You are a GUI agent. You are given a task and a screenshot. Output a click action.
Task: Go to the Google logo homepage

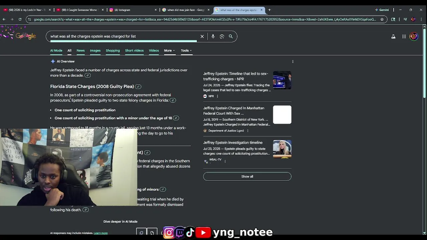tap(26, 36)
